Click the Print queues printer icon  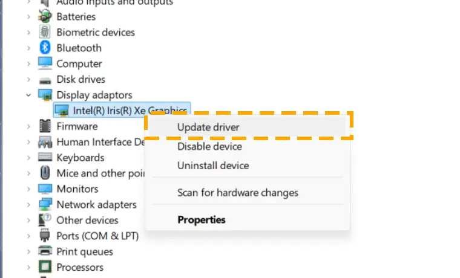45,251
